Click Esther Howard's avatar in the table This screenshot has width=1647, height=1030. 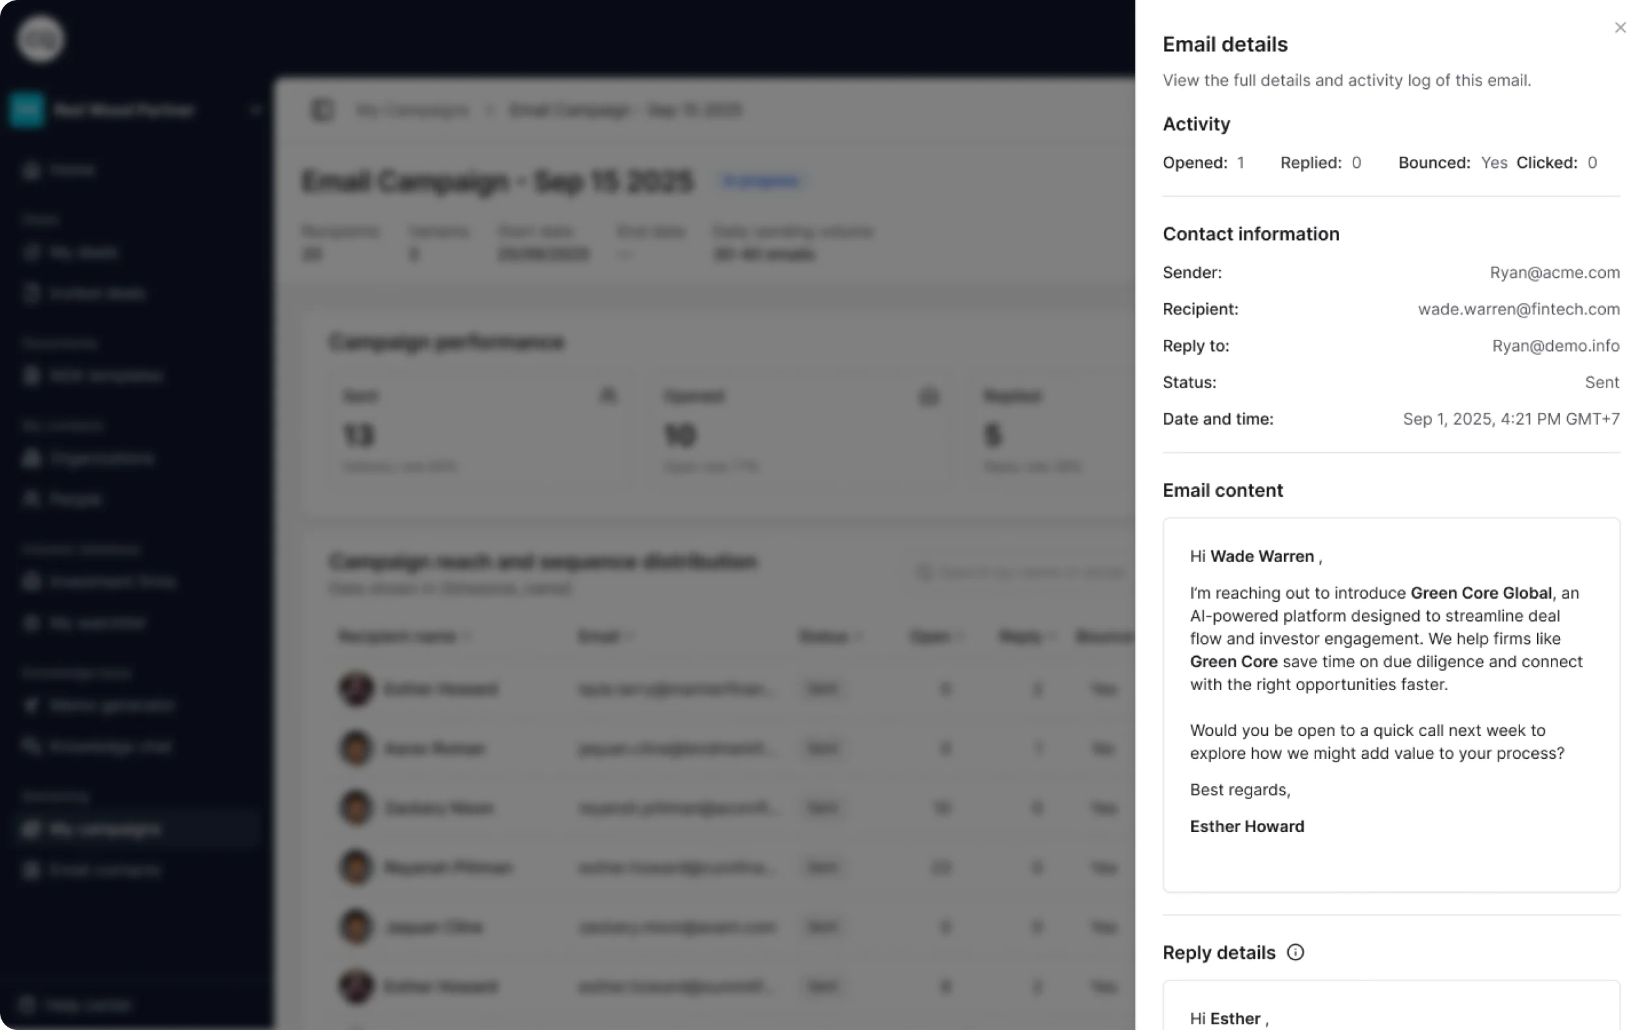coord(355,689)
